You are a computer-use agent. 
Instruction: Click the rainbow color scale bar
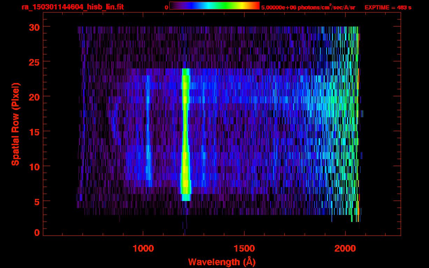click(x=214, y=6)
